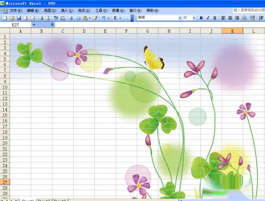Click the Select All corner box

pos(5,31)
